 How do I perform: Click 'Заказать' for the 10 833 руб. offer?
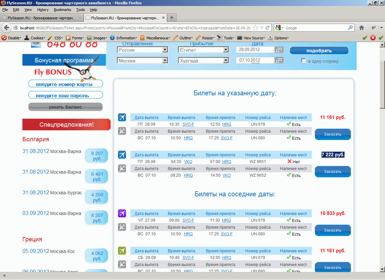pos(333,230)
